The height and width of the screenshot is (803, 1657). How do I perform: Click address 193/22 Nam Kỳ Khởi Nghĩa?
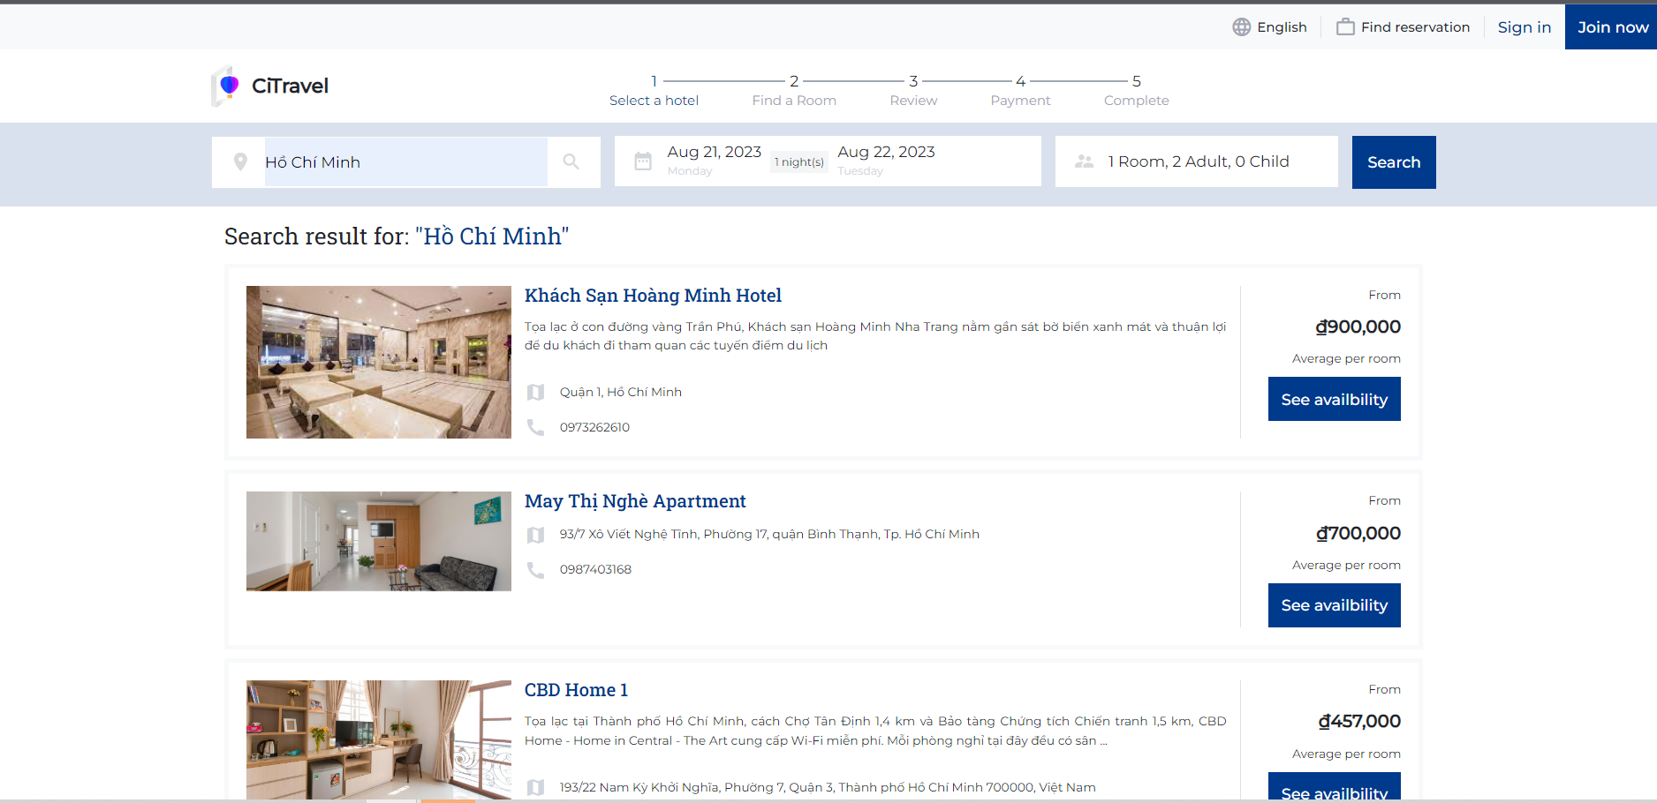click(828, 787)
